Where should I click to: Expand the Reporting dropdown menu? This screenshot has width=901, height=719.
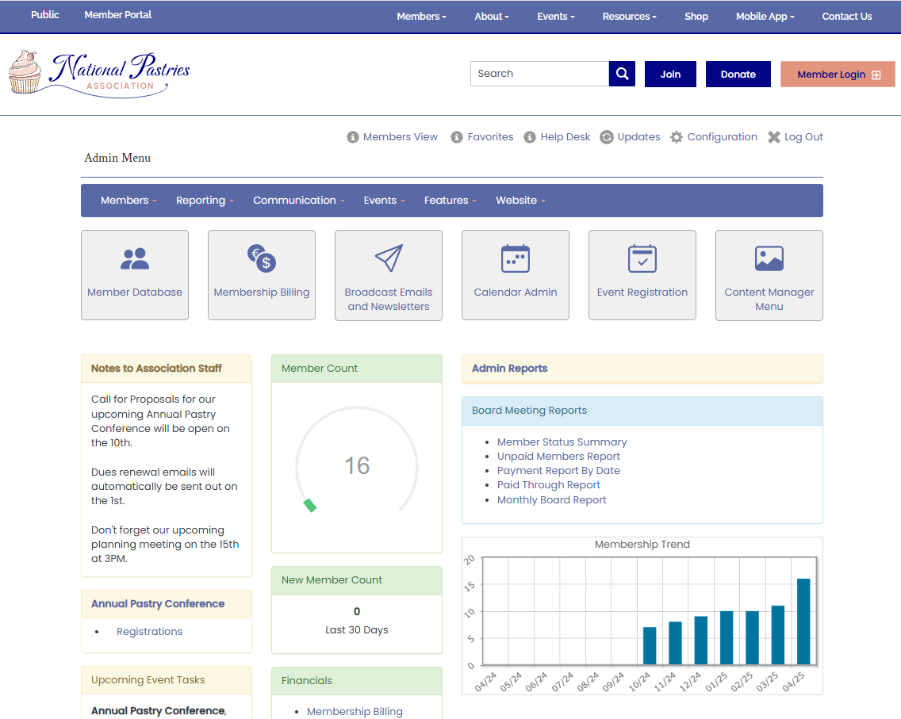pyautogui.click(x=205, y=200)
